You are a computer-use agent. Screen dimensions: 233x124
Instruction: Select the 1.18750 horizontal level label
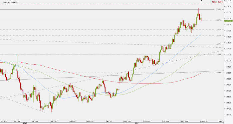[x=218, y=20]
